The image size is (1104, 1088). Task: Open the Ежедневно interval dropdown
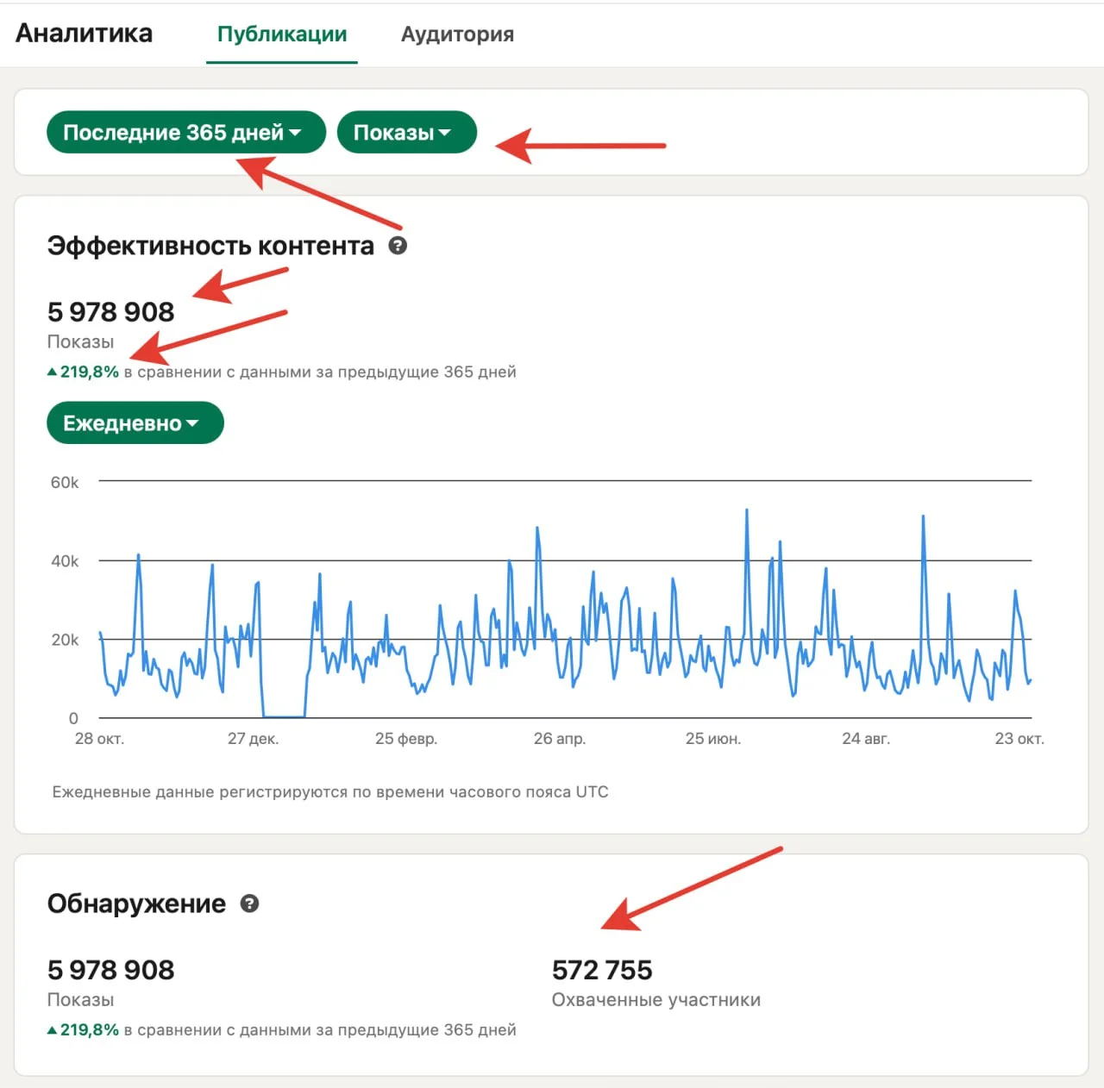click(135, 423)
